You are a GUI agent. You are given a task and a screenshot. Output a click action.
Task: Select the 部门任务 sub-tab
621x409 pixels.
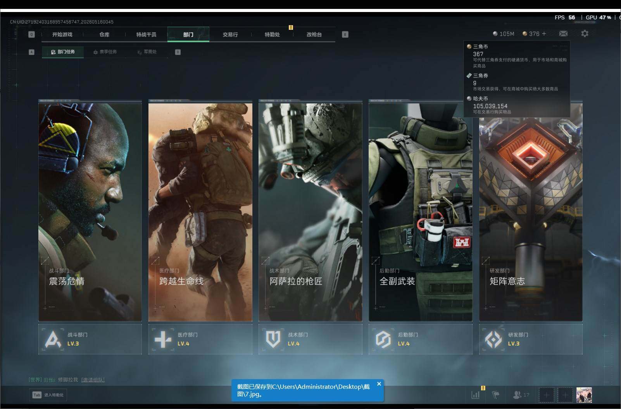coord(63,52)
